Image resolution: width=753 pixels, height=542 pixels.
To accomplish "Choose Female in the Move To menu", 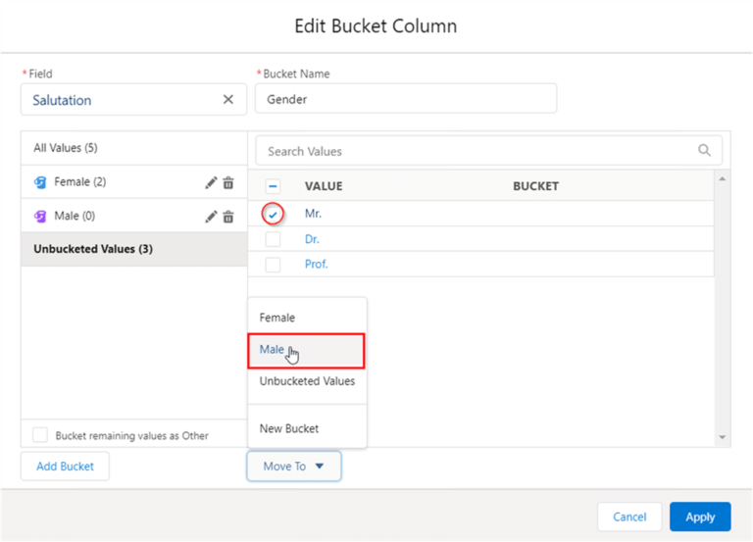I will click(307, 318).
